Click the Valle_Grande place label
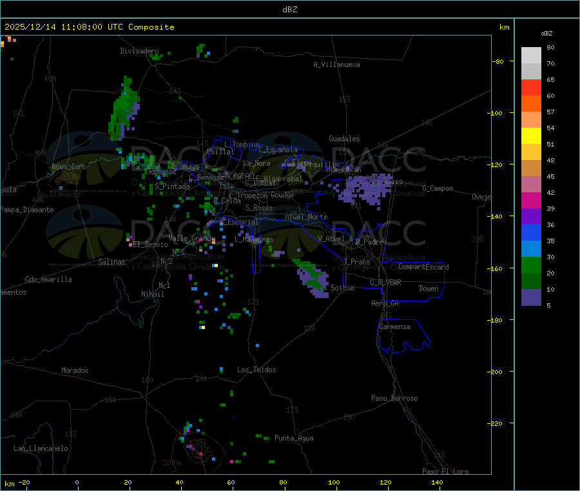The image size is (580, 491). pos(191,237)
